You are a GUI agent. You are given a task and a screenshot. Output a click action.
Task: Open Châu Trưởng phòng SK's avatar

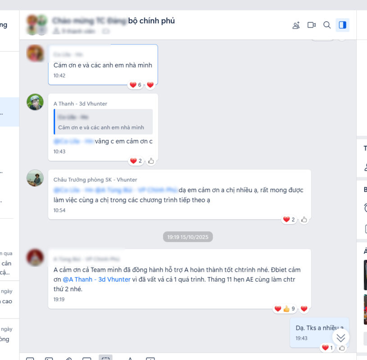[x=35, y=178]
